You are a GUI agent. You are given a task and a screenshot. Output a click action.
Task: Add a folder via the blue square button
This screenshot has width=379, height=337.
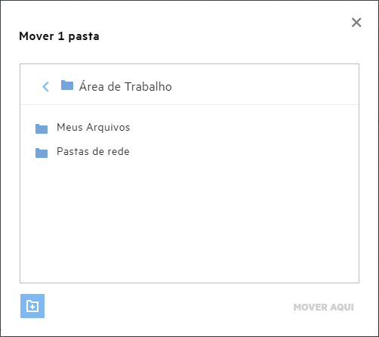tap(32, 306)
